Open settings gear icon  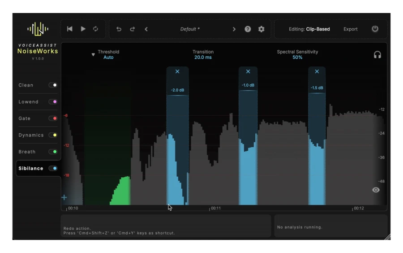point(262,29)
